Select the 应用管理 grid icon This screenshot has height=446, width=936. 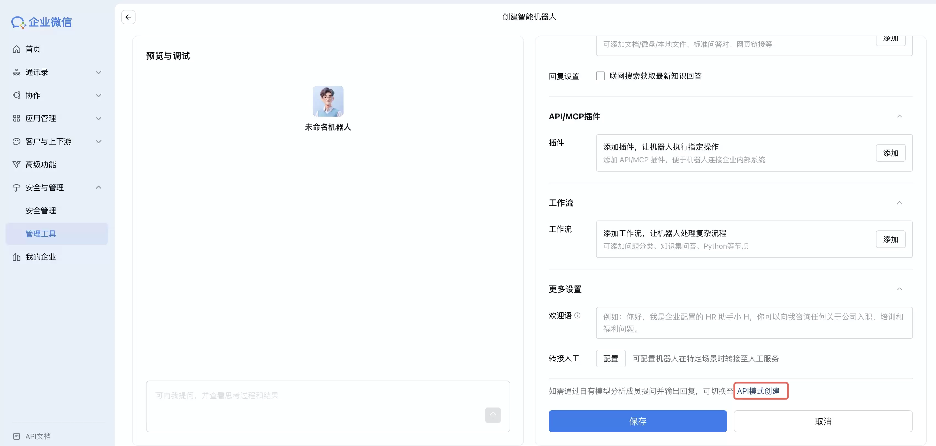pyautogui.click(x=16, y=118)
